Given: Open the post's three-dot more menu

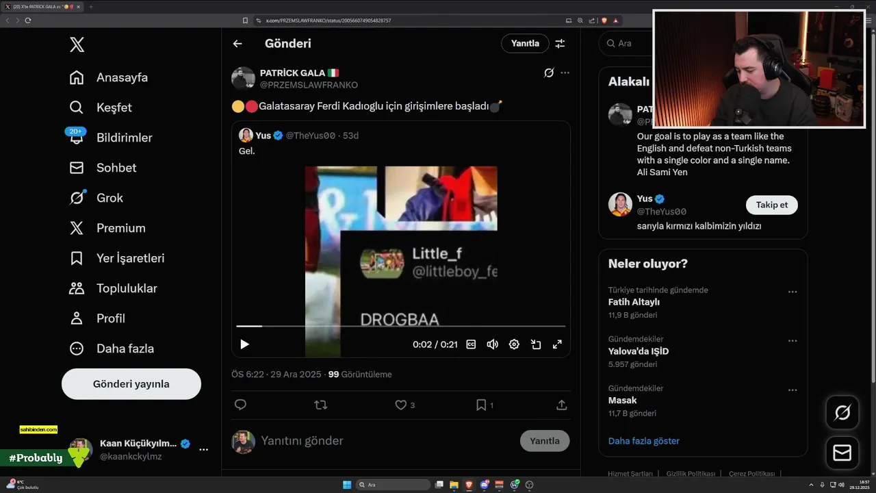Looking at the screenshot, I should click(x=565, y=73).
